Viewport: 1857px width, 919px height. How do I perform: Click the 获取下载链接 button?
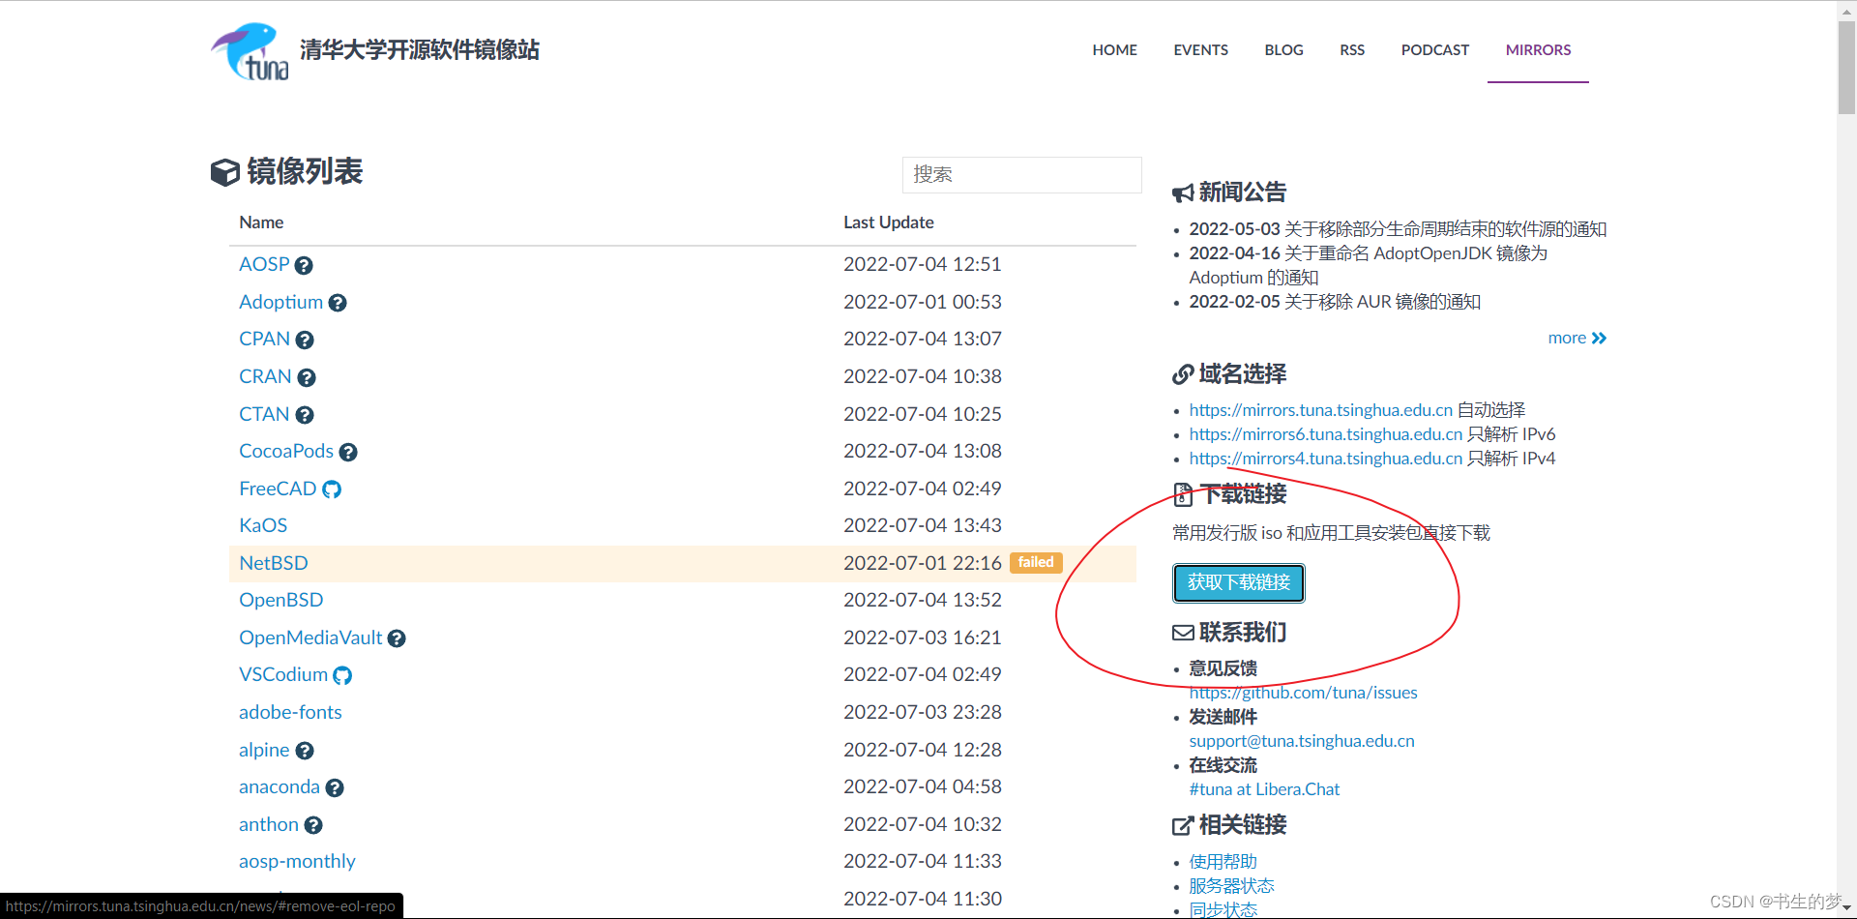coord(1239,582)
